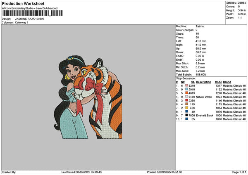Click the light blue swatch, code 1132
Viewport: 248px width, 175px height.
pyautogui.click(x=186, y=89)
